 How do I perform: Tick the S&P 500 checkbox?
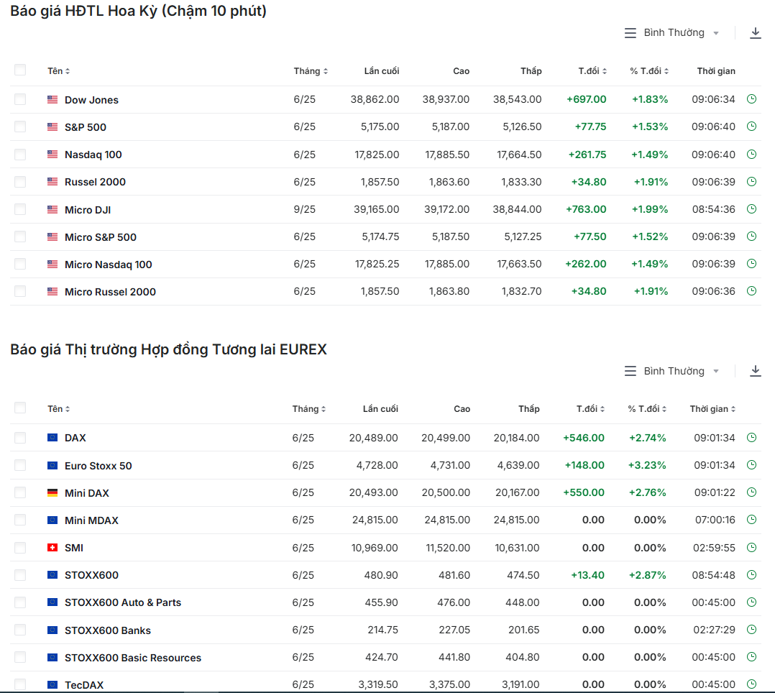click(x=20, y=127)
